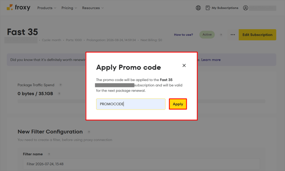Click help icon beside Package Traffic Spend

(x=60, y=85)
